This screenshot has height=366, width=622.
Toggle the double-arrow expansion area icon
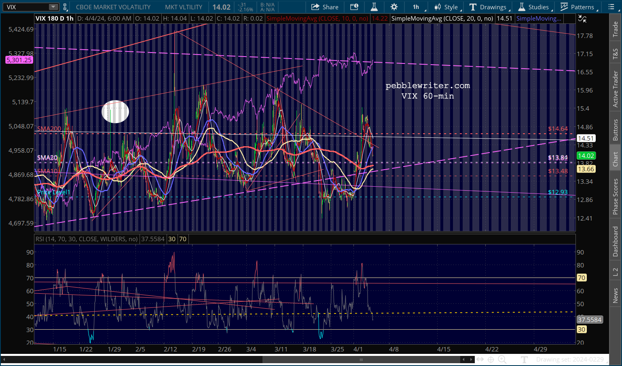click(480, 359)
